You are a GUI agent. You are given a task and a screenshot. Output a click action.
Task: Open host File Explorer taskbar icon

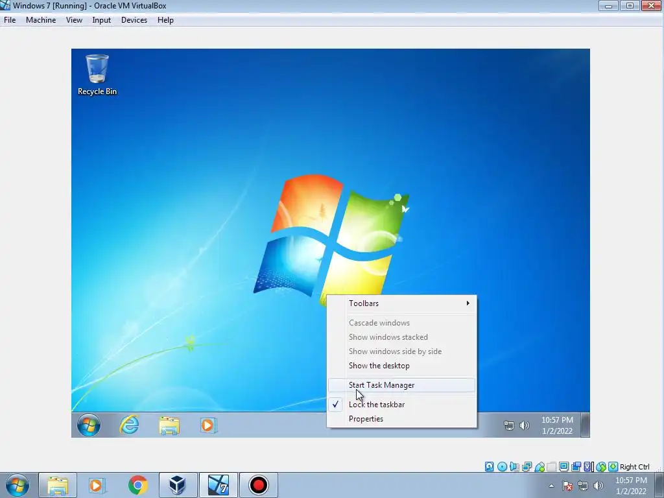click(x=58, y=485)
